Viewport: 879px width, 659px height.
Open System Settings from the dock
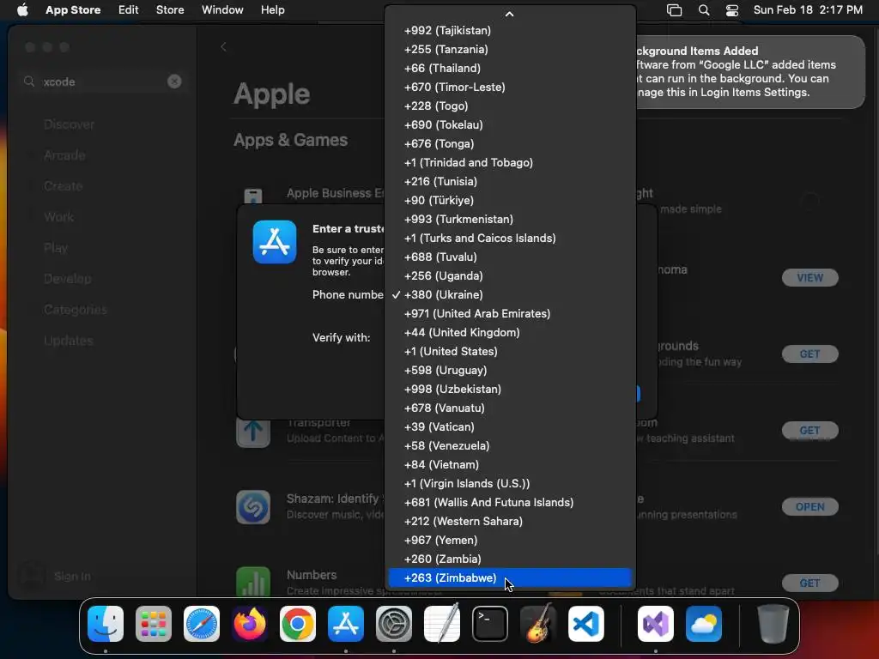393,624
